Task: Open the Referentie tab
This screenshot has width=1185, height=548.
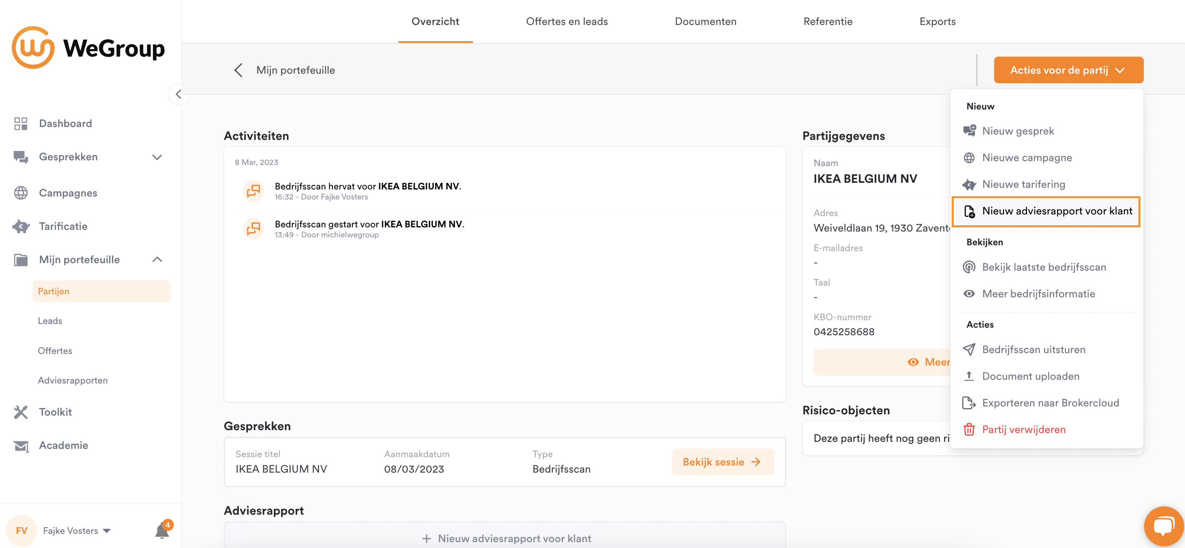Action: [x=827, y=21]
